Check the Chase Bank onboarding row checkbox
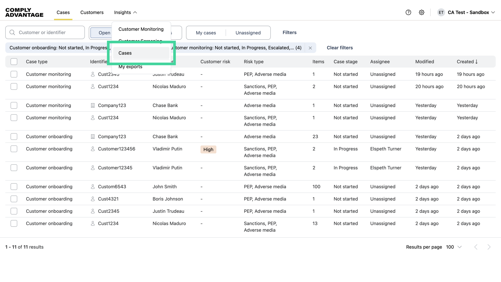Screen dimensions: 501x282 pos(14,137)
